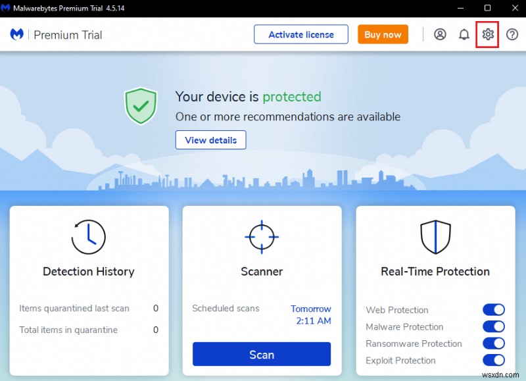The image size is (526, 381).
Task: Open Malwarebytes settings via the gear icon
Action: coord(487,34)
